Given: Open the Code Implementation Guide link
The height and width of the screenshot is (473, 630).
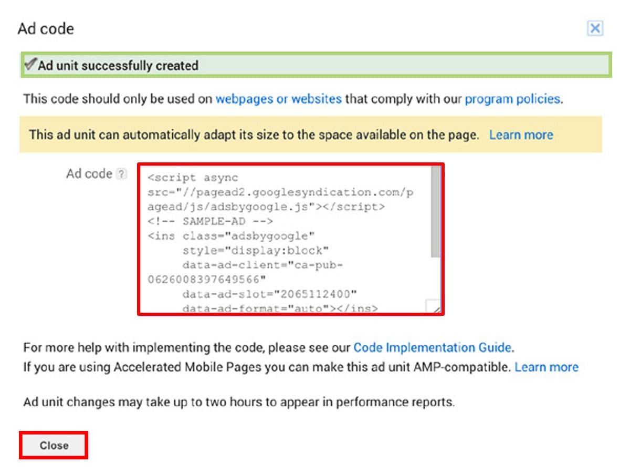Looking at the screenshot, I should tap(432, 347).
